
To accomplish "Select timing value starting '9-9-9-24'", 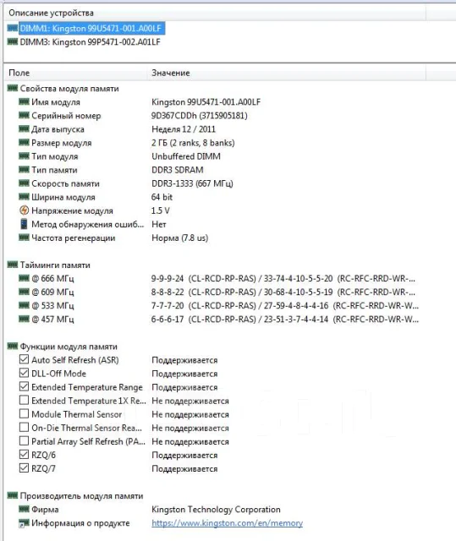I will (283, 278).
